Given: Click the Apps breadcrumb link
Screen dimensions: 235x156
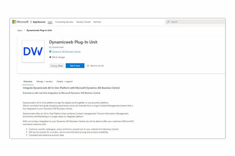Looking at the screenshot, I should (x=19, y=30).
